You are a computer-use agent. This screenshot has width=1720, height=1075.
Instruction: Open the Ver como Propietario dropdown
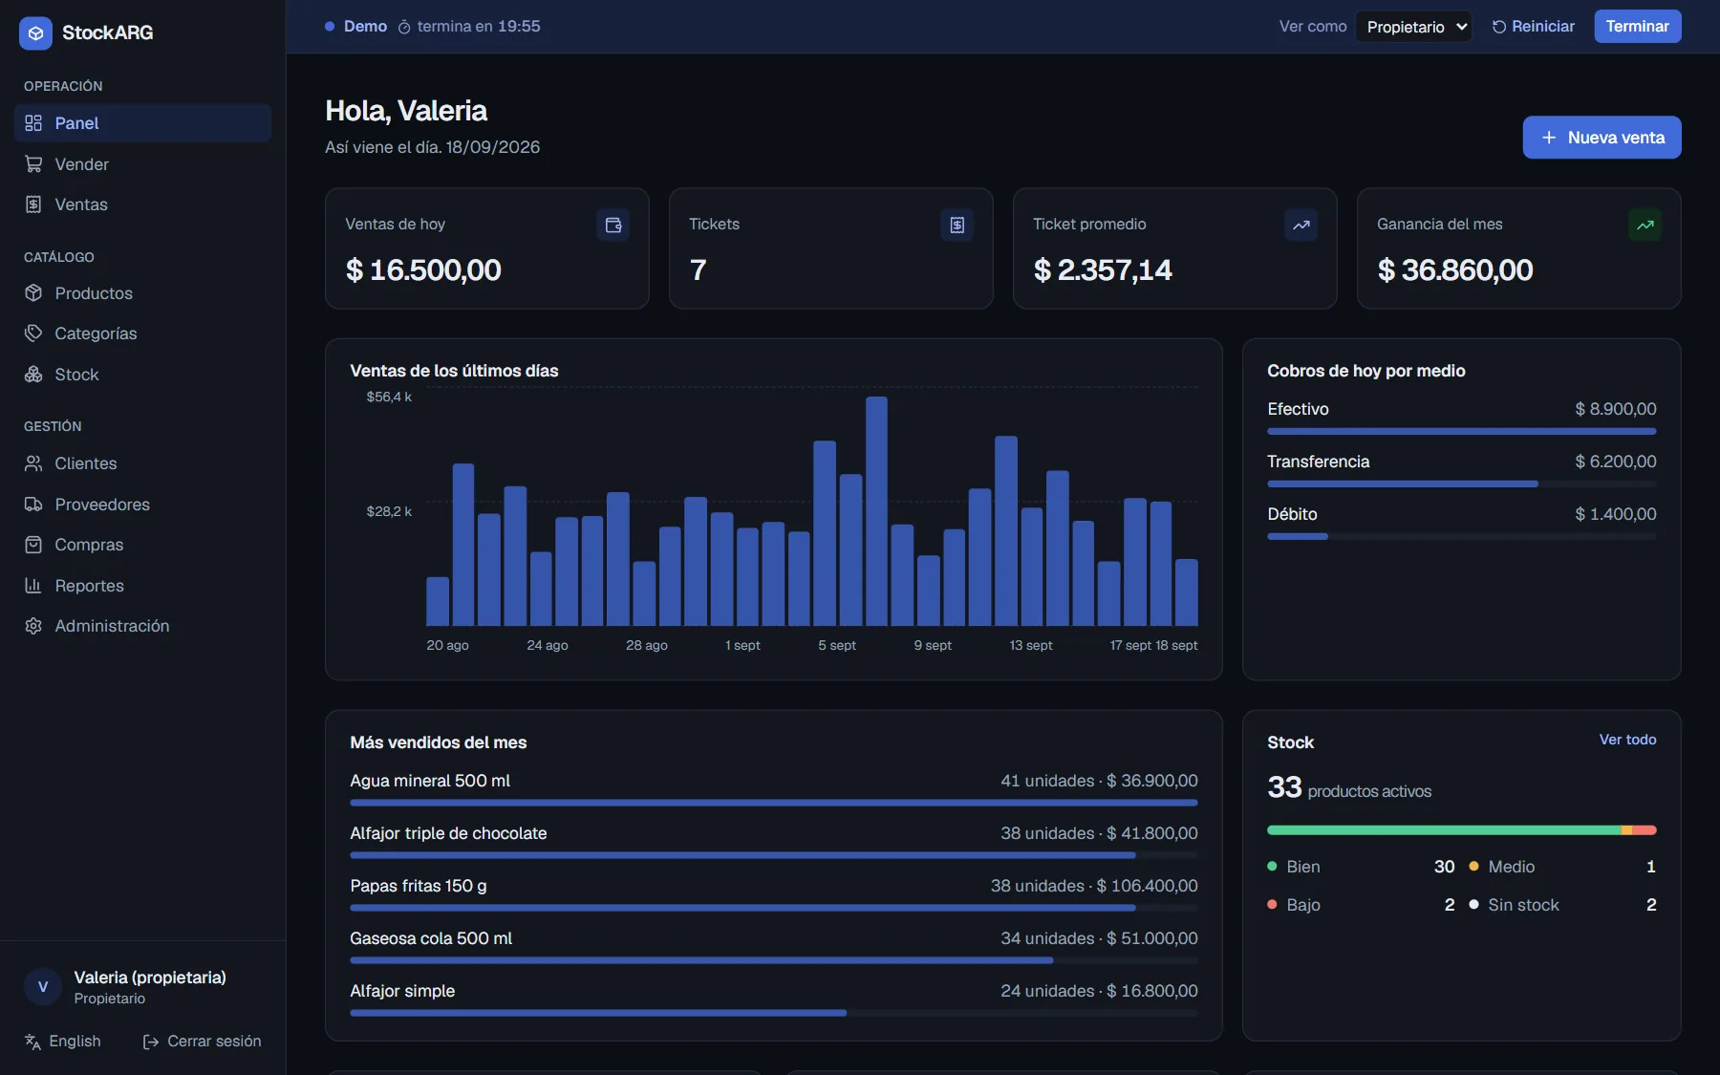[1414, 27]
